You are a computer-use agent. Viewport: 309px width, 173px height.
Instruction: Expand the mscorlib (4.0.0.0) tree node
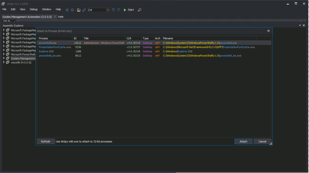pos(4,62)
